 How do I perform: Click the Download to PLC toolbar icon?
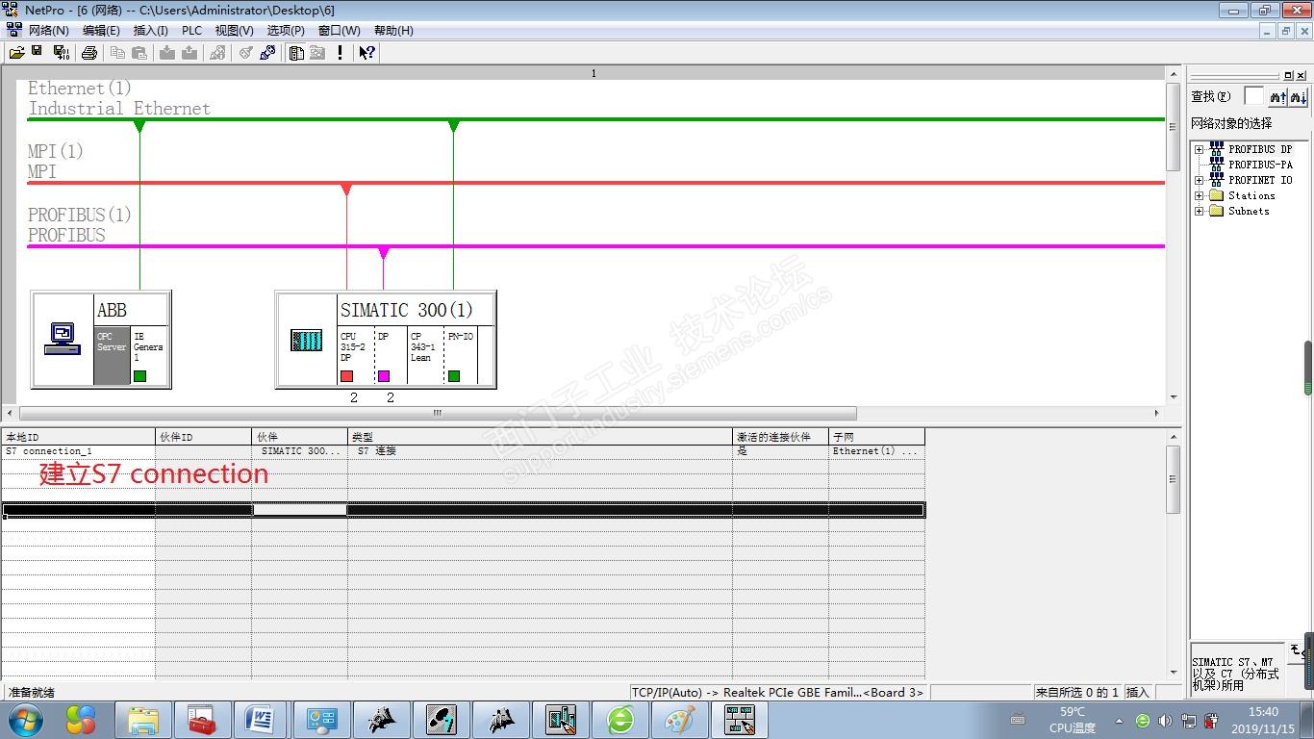point(168,53)
